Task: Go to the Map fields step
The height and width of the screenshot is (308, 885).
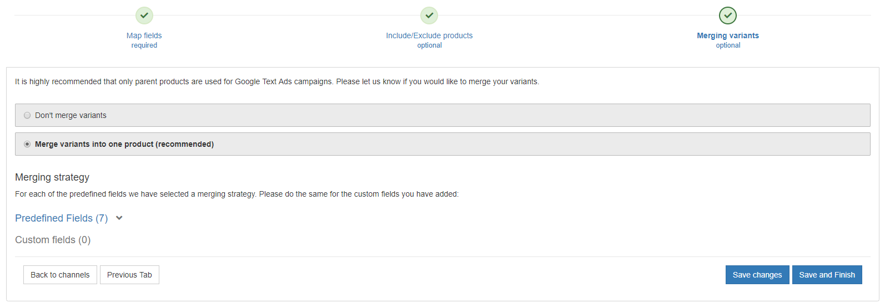Action: (144, 35)
